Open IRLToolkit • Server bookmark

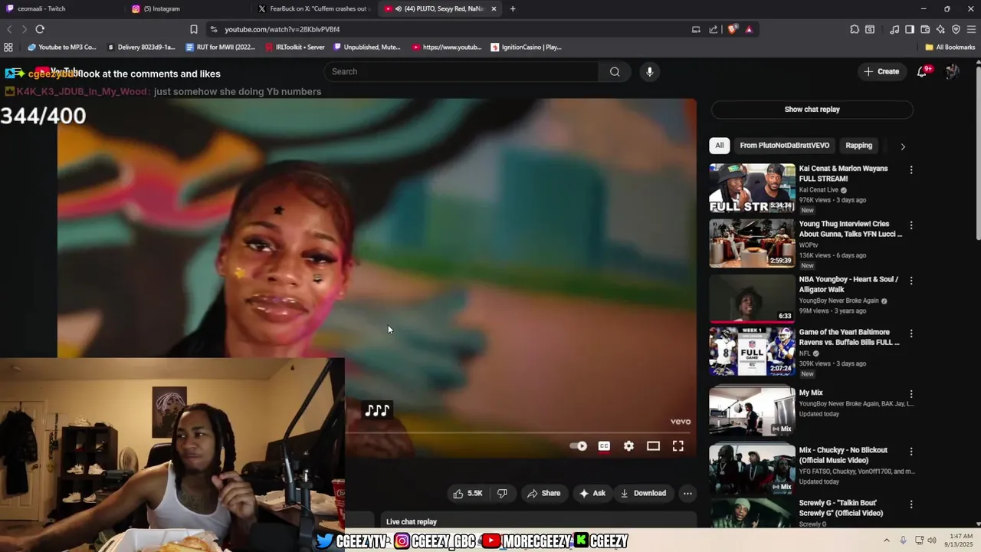(x=295, y=47)
